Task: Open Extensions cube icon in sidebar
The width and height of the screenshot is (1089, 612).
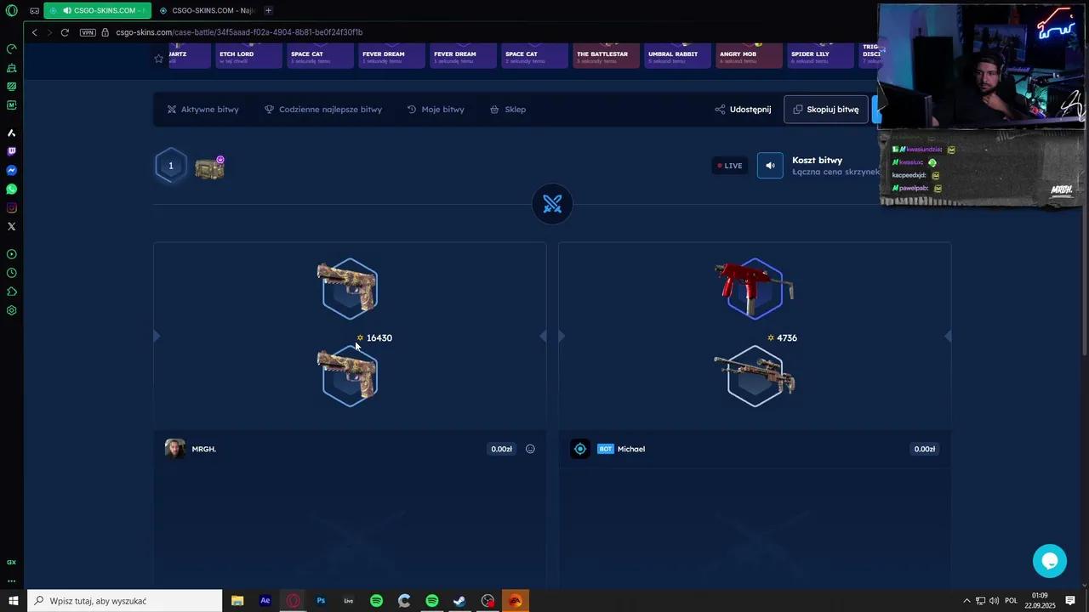Action: pos(11,292)
